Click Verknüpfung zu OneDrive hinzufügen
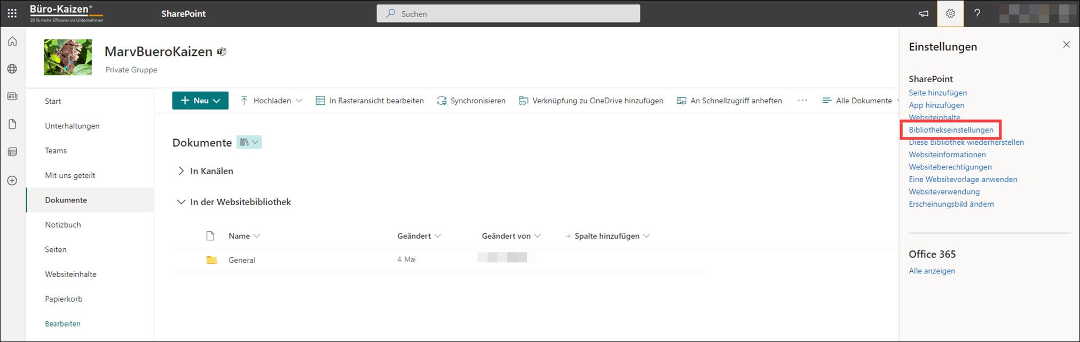Image resolution: width=1080 pixels, height=342 pixels. click(x=591, y=101)
